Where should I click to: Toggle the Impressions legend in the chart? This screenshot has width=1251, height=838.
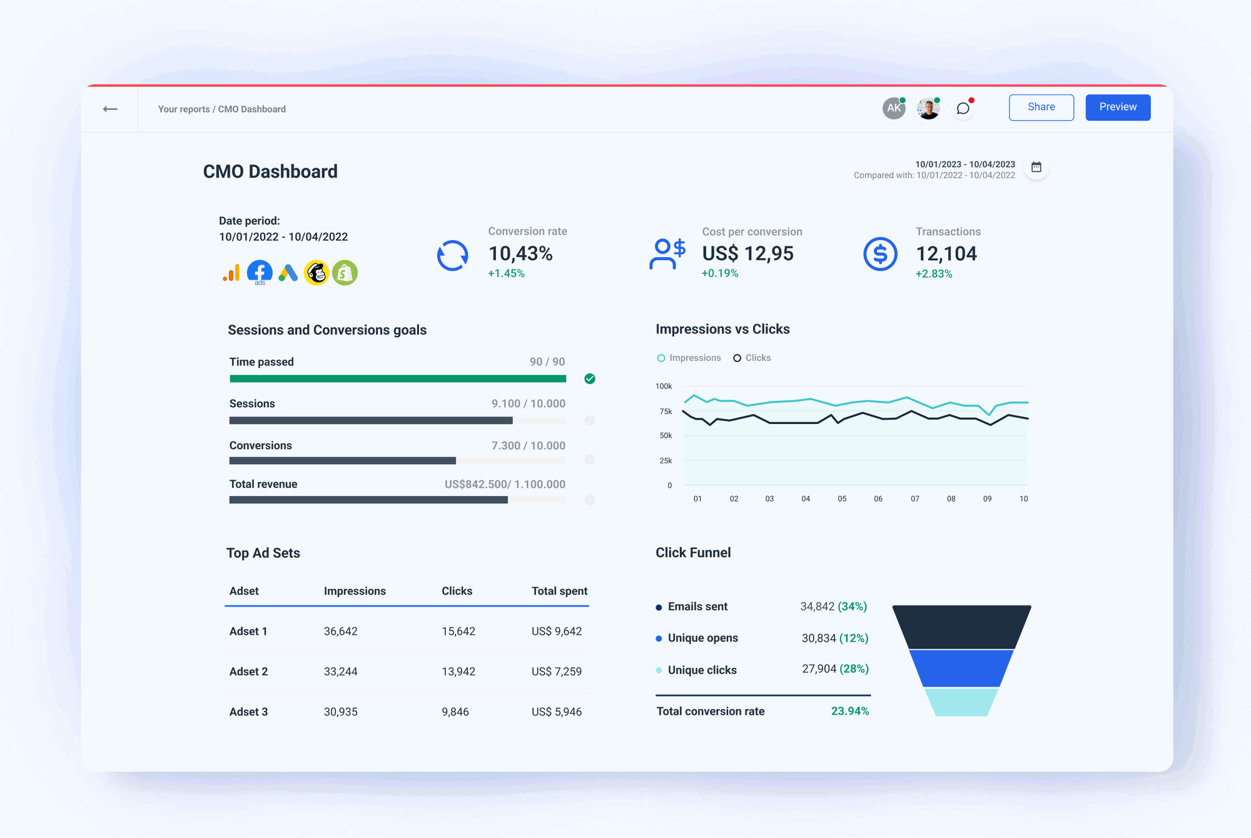coord(689,358)
